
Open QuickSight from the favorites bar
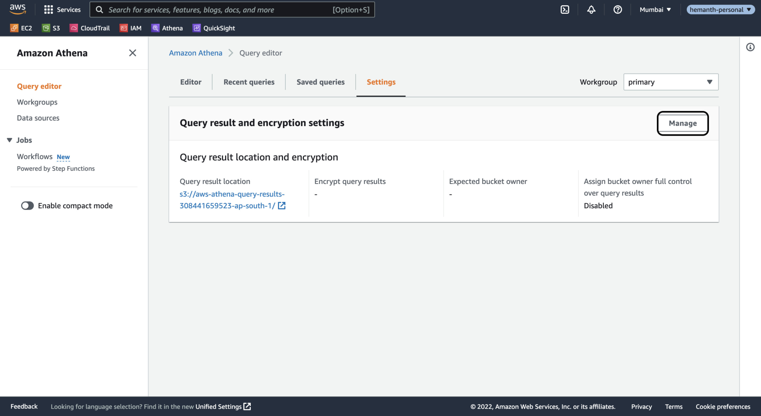pos(213,28)
